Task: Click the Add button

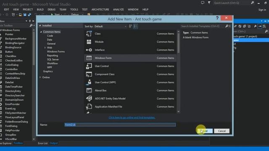Action: point(205,131)
